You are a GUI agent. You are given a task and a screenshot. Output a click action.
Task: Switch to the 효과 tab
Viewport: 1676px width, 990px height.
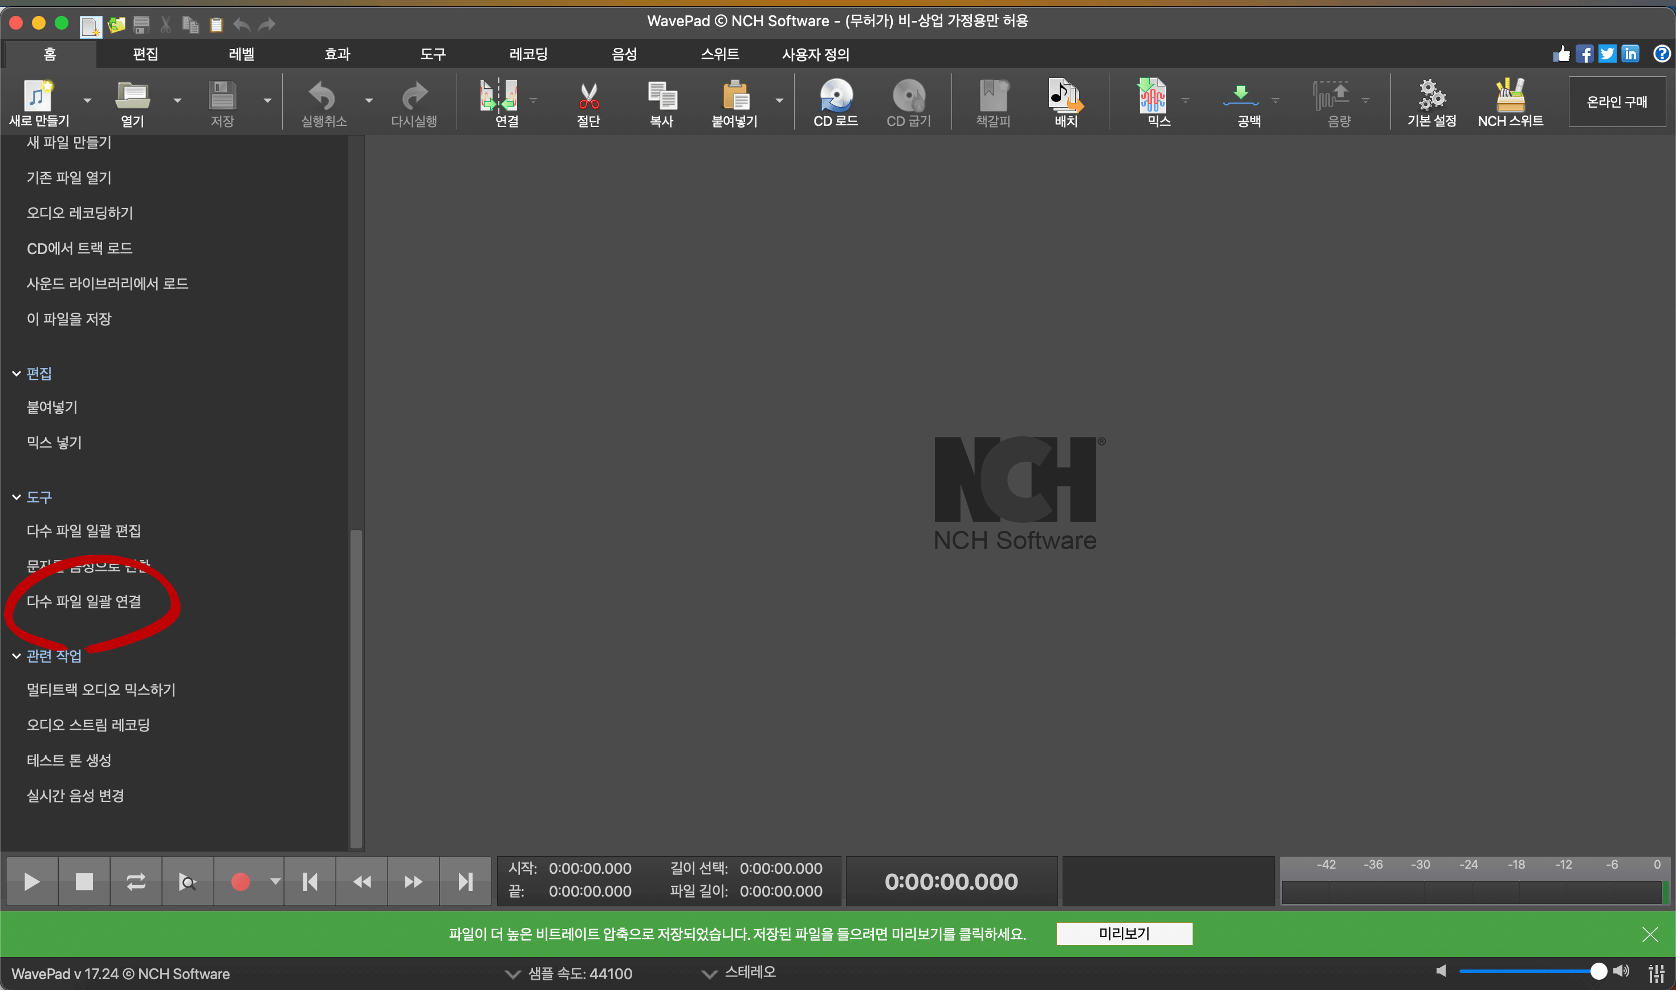tap(337, 54)
